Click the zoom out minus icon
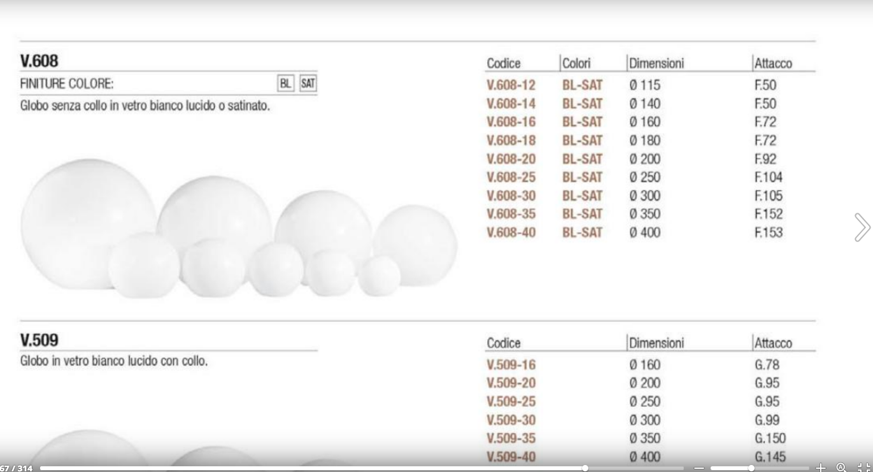The width and height of the screenshot is (873, 472). pos(699,468)
